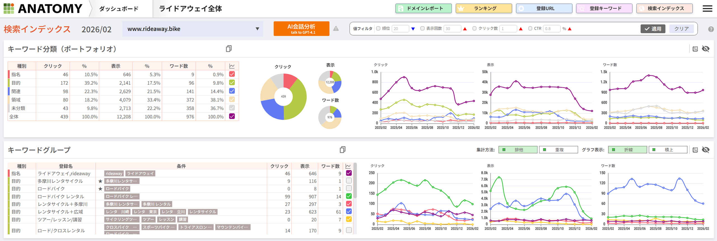Hide the keyword group panel

tap(706, 150)
